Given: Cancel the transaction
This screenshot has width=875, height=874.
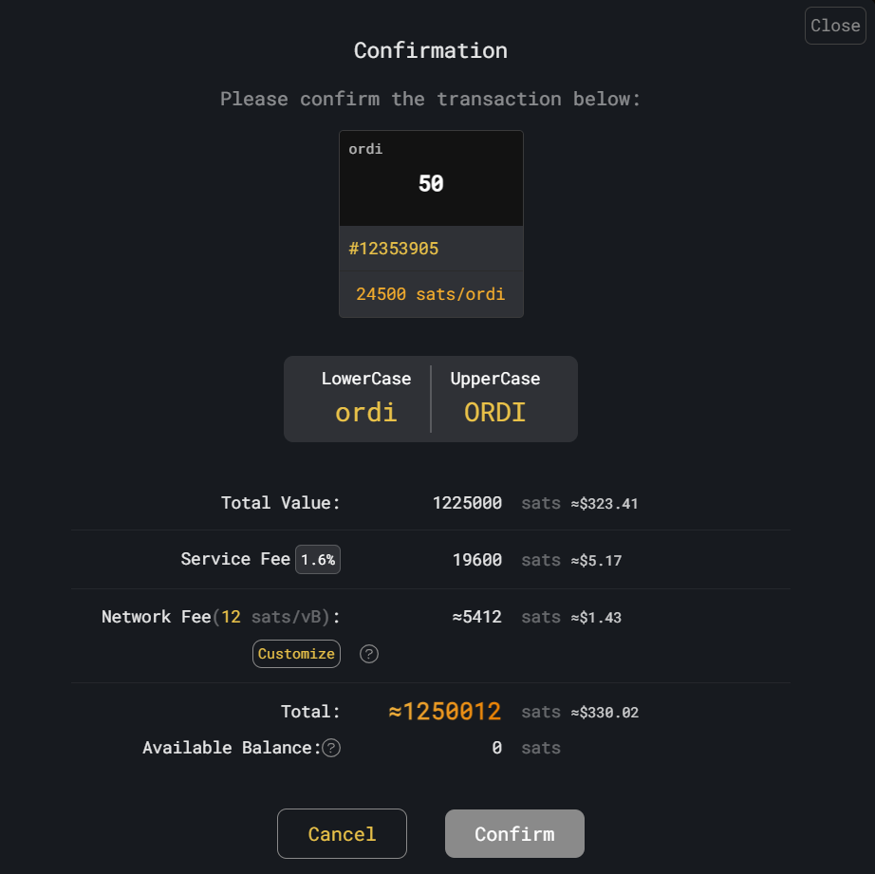Looking at the screenshot, I should pos(342,833).
